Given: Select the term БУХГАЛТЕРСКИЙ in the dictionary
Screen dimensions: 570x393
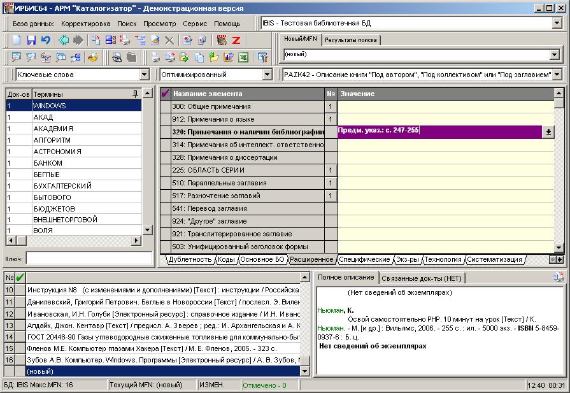Looking at the screenshot, I should click(74, 186).
